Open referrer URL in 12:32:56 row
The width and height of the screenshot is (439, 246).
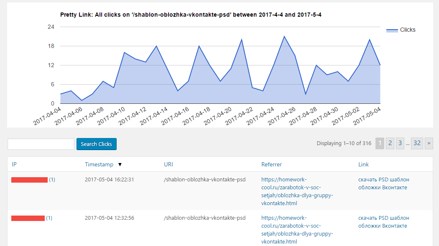(x=297, y=229)
